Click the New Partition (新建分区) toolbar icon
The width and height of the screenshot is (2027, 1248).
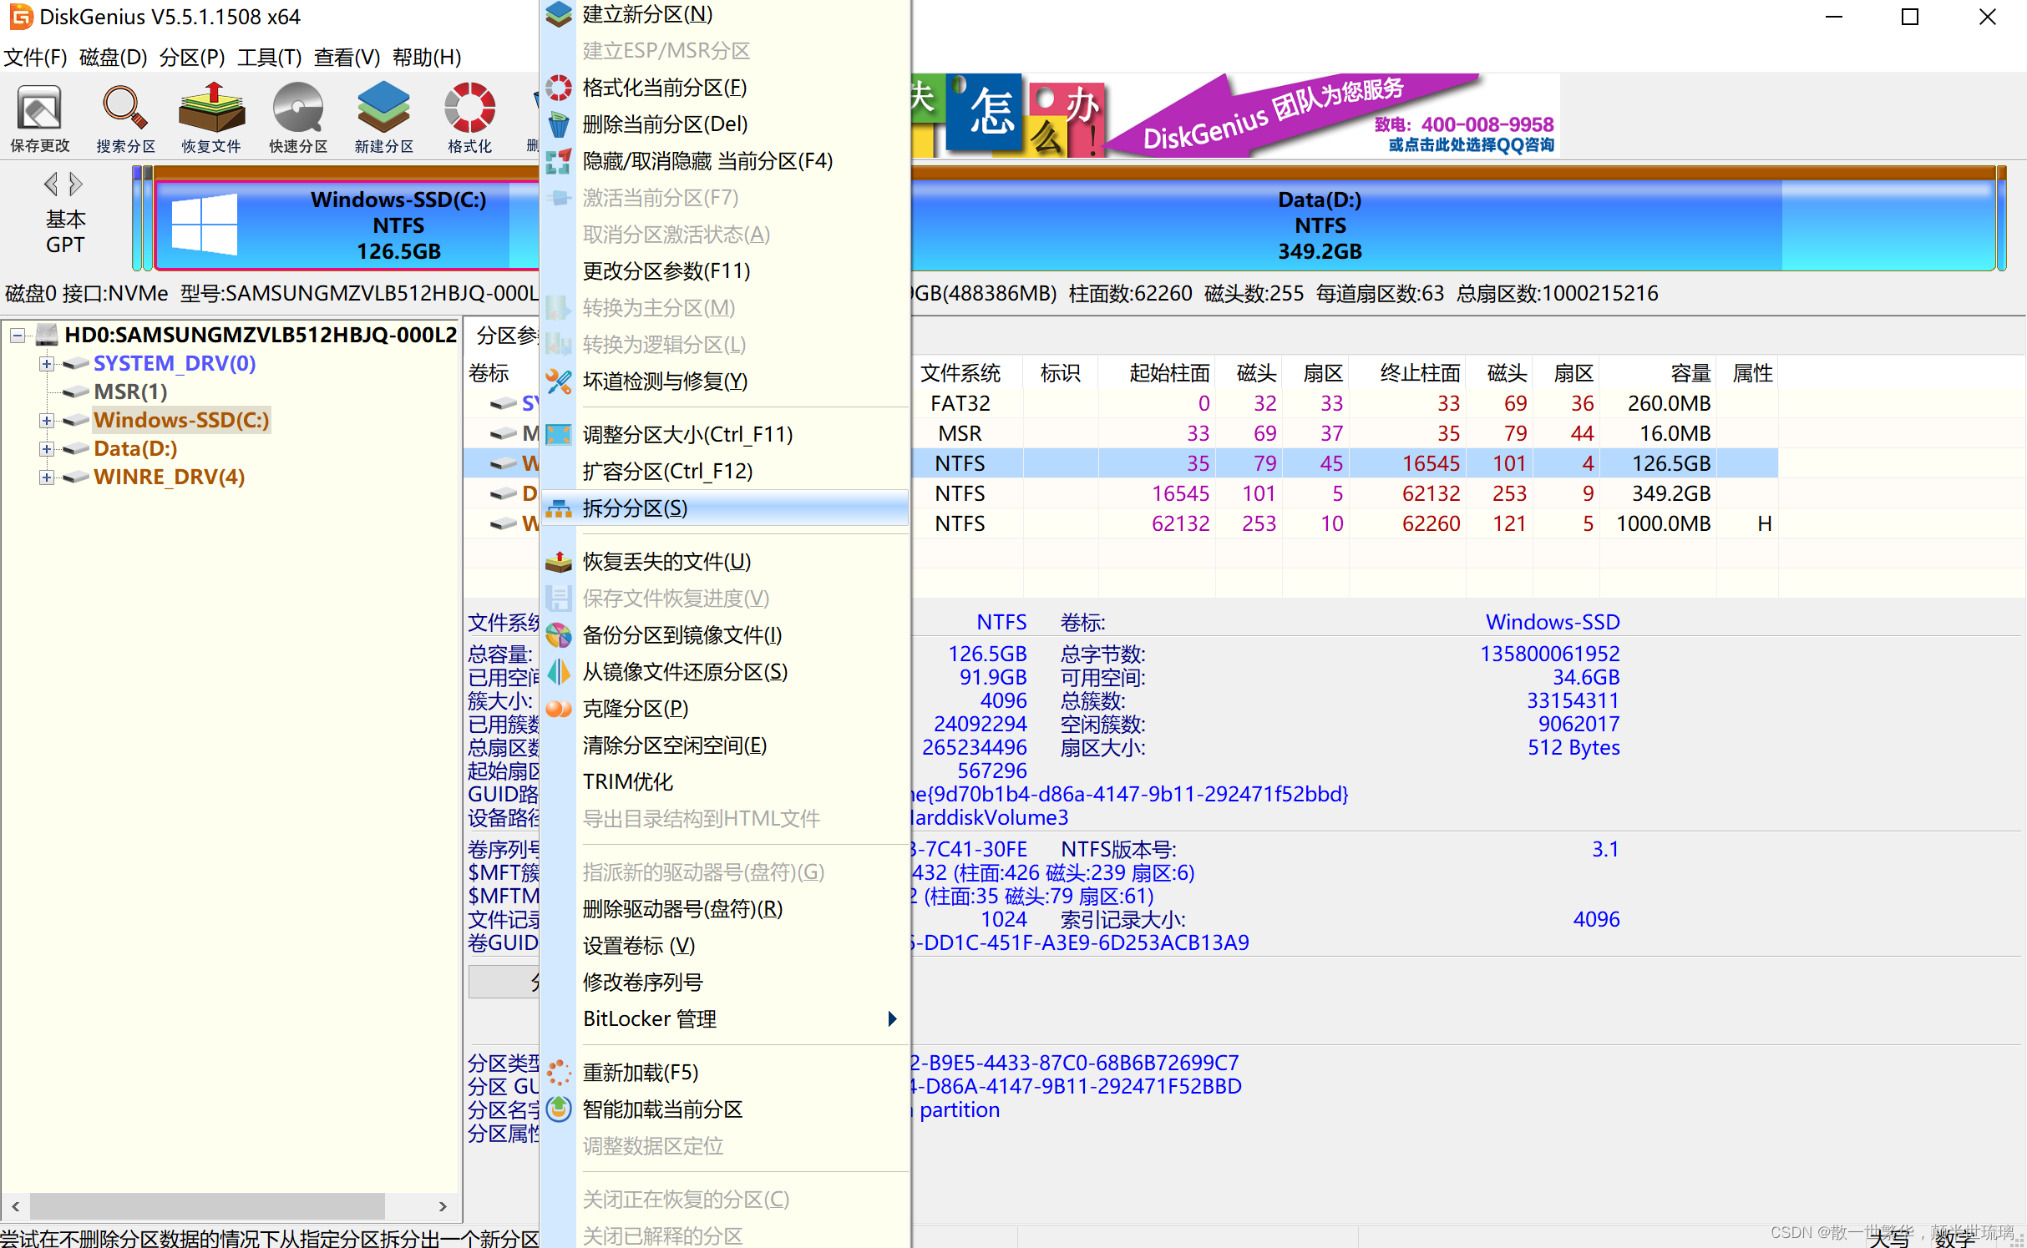(383, 109)
